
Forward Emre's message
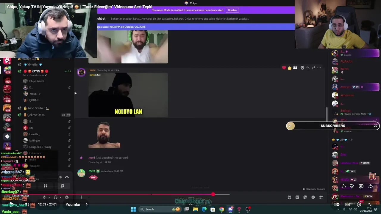coord(313,68)
